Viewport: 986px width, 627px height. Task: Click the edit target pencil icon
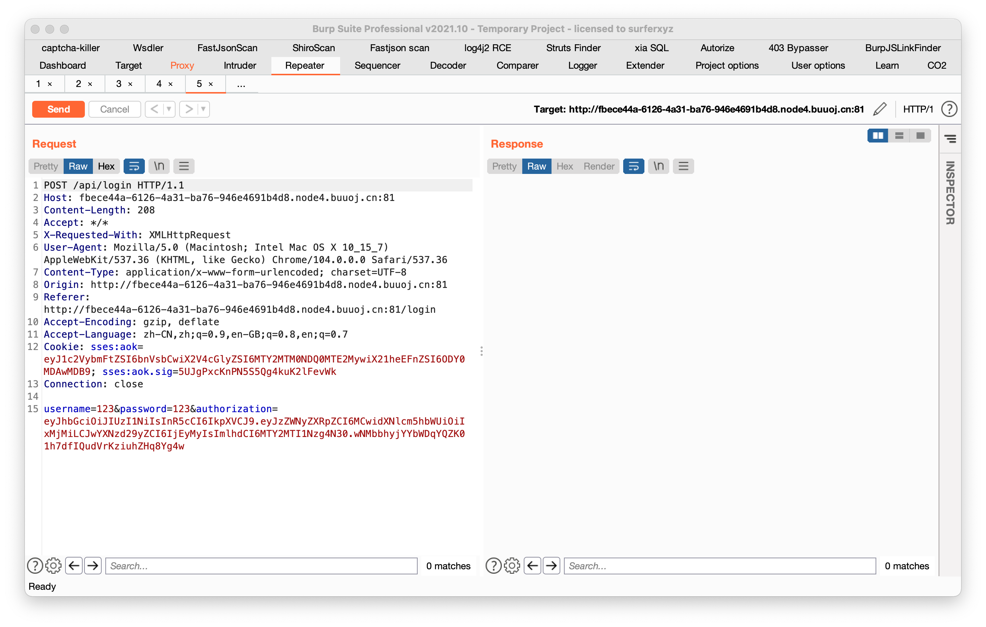click(880, 109)
